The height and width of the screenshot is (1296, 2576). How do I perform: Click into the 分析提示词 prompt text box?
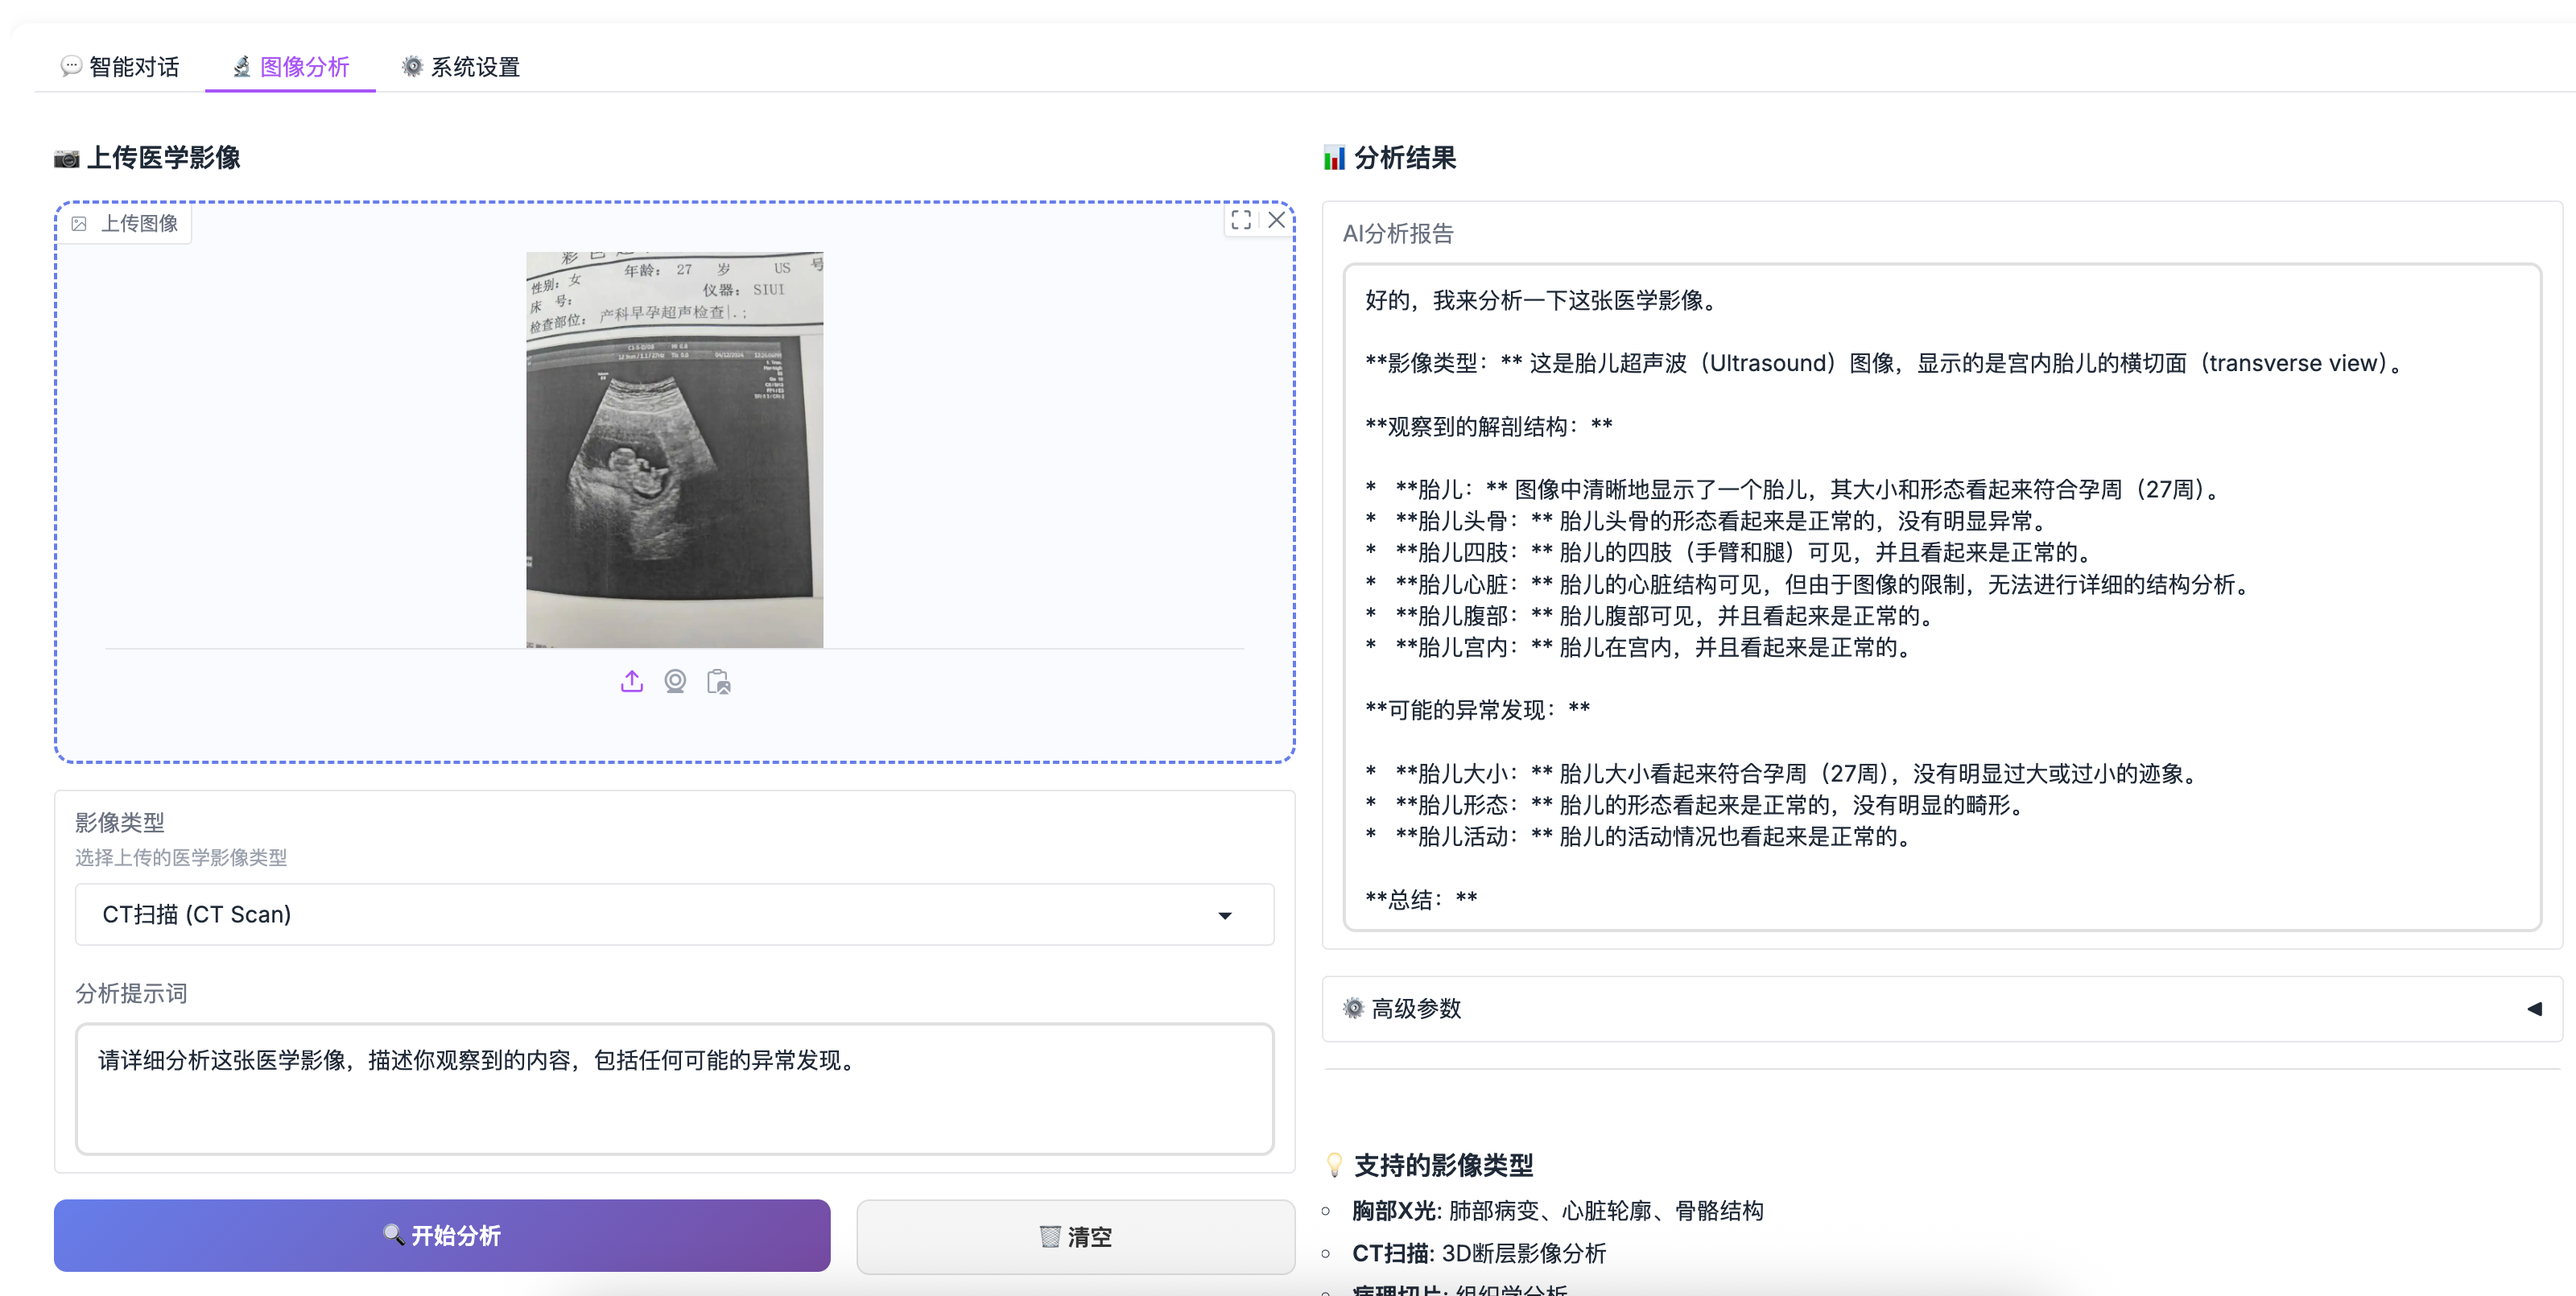(x=674, y=1088)
